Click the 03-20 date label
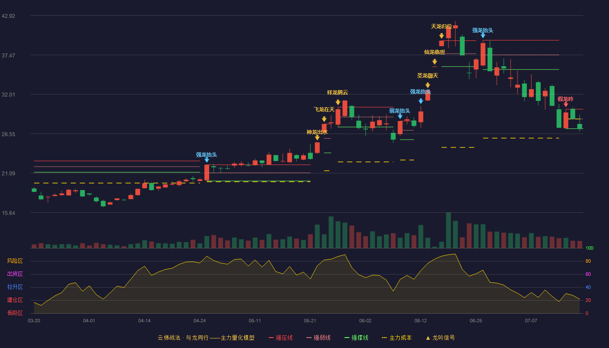The width and height of the screenshot is (609, 348). point(34,321)
